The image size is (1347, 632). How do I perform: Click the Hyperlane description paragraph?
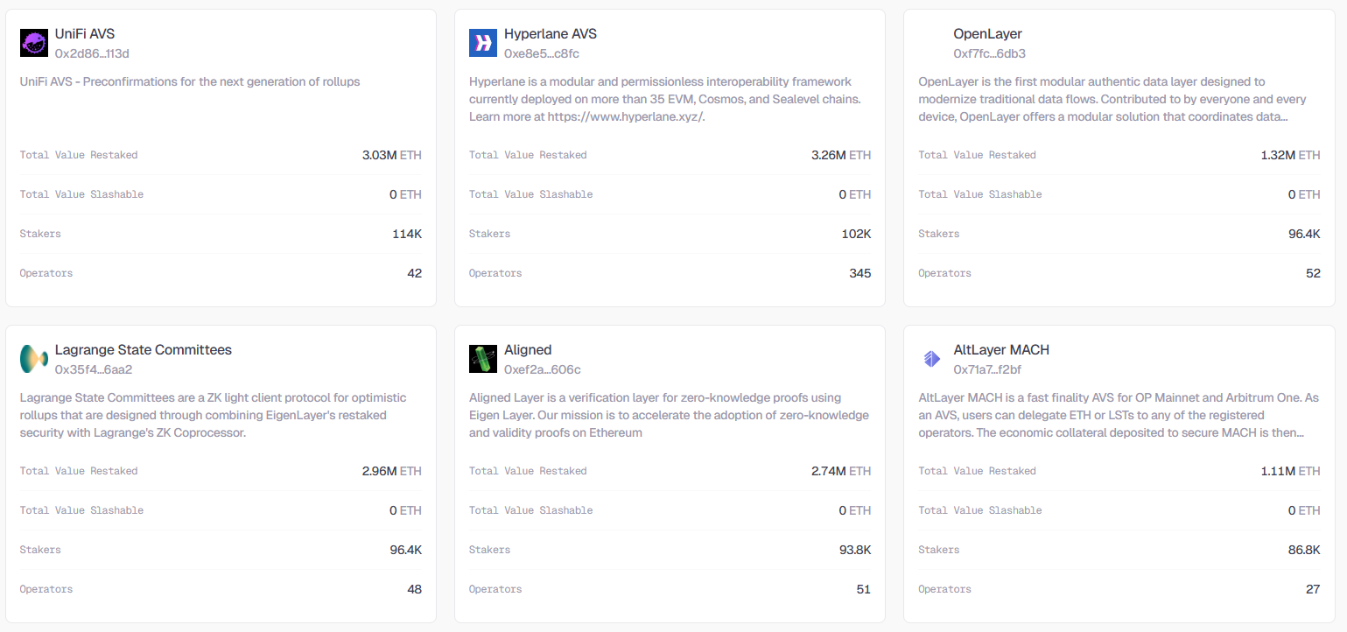(665, 99)
